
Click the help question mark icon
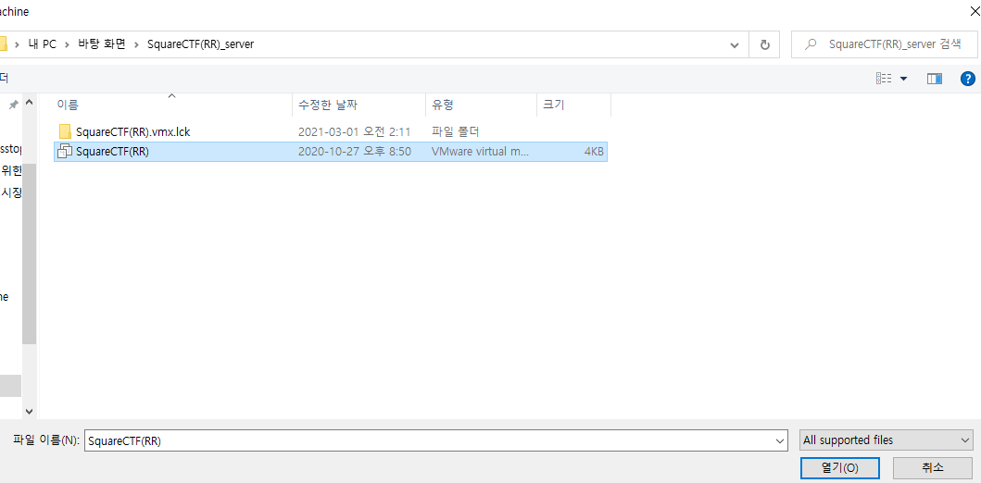[967, 79]
